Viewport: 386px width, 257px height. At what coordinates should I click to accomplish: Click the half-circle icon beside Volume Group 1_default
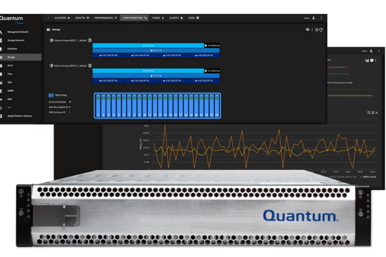[51, 40]
